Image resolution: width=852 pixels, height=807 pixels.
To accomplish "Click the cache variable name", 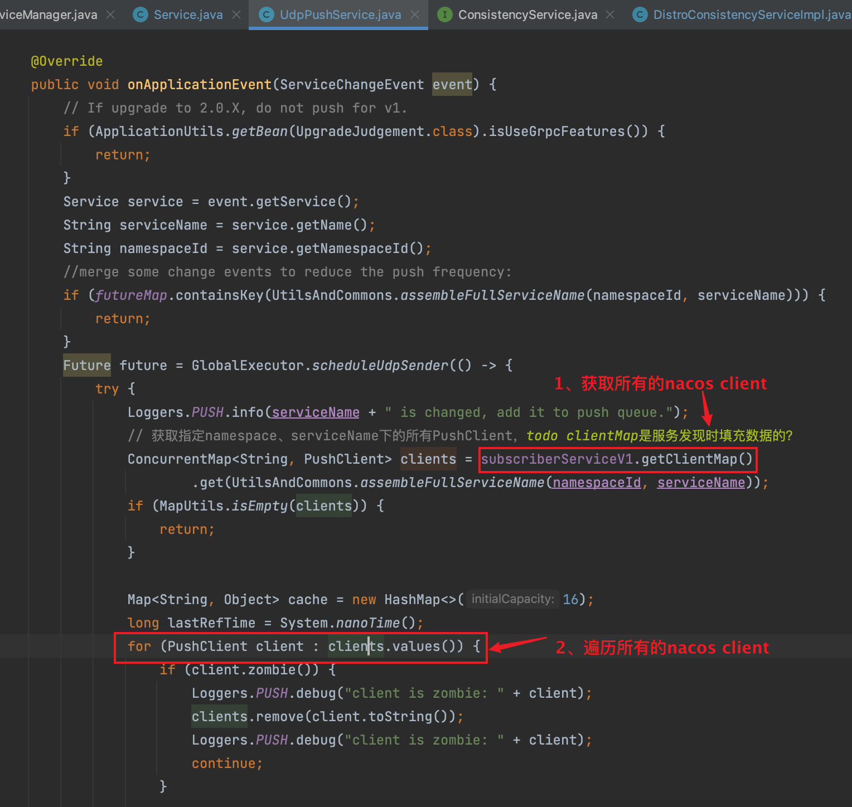I will click(x=308, y=599).
